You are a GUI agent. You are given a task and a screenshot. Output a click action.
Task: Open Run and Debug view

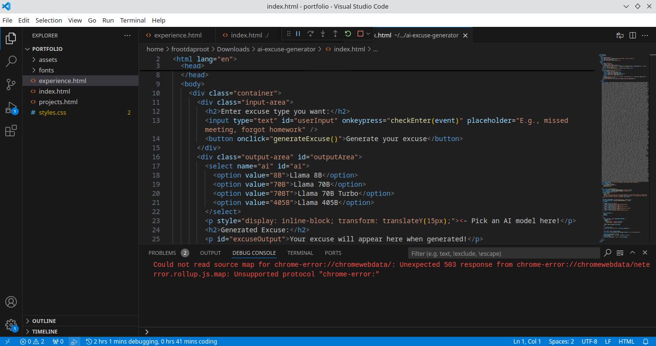11,107
